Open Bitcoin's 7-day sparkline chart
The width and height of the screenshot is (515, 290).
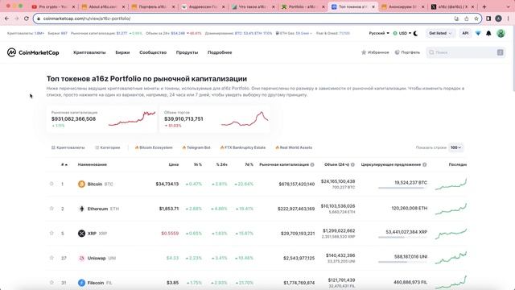click(451, 184)
